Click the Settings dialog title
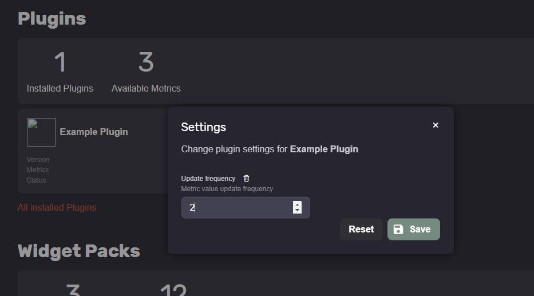 click(x=203, y=127)
